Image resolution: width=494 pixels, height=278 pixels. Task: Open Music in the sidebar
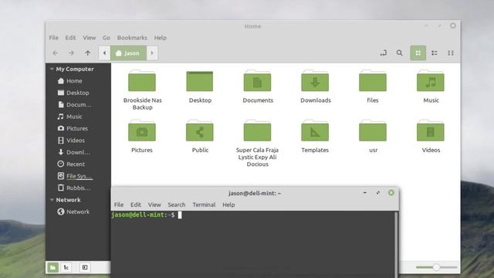click(70, 117)
